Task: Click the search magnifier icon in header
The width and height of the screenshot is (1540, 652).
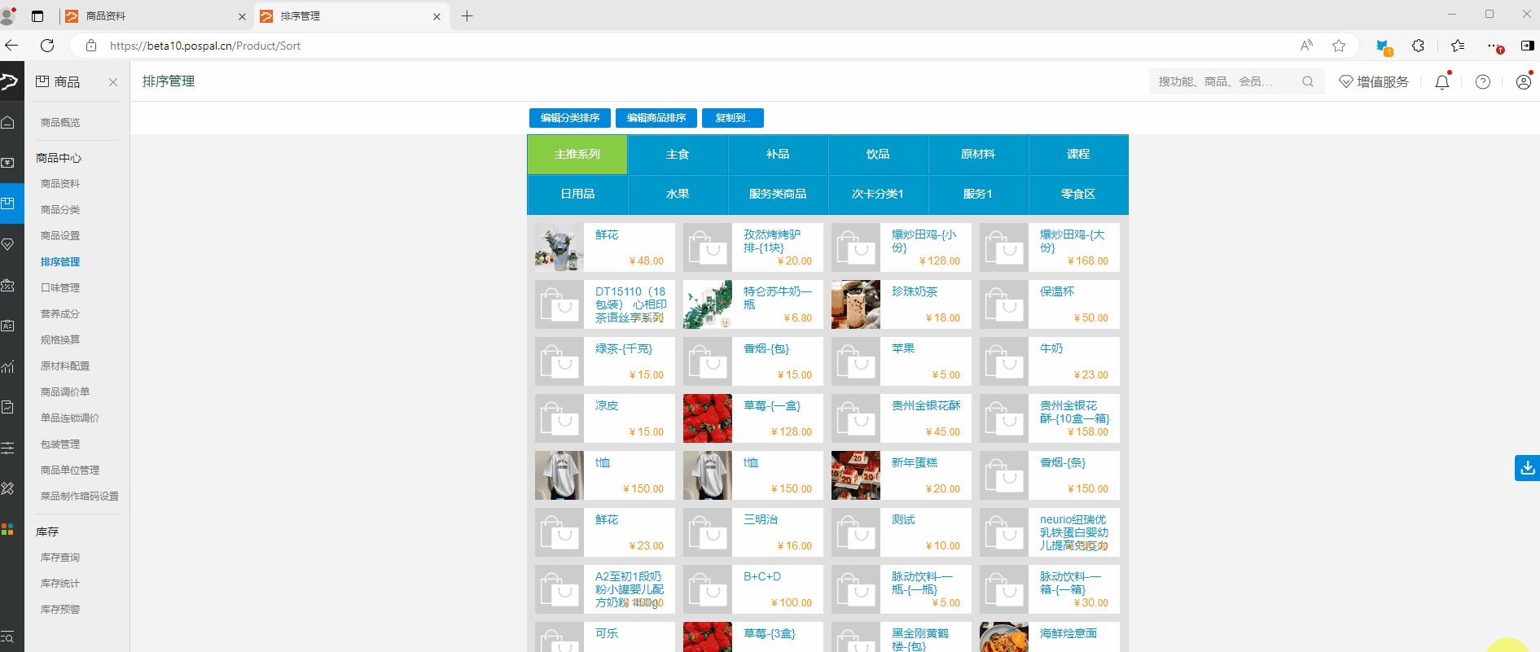Action: [1308, 81]
